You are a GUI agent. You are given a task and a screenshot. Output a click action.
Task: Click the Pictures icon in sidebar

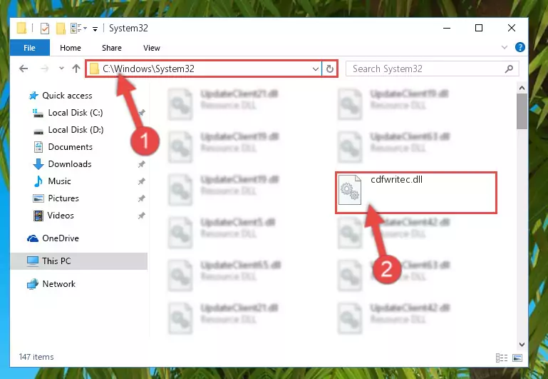point(38,198)
